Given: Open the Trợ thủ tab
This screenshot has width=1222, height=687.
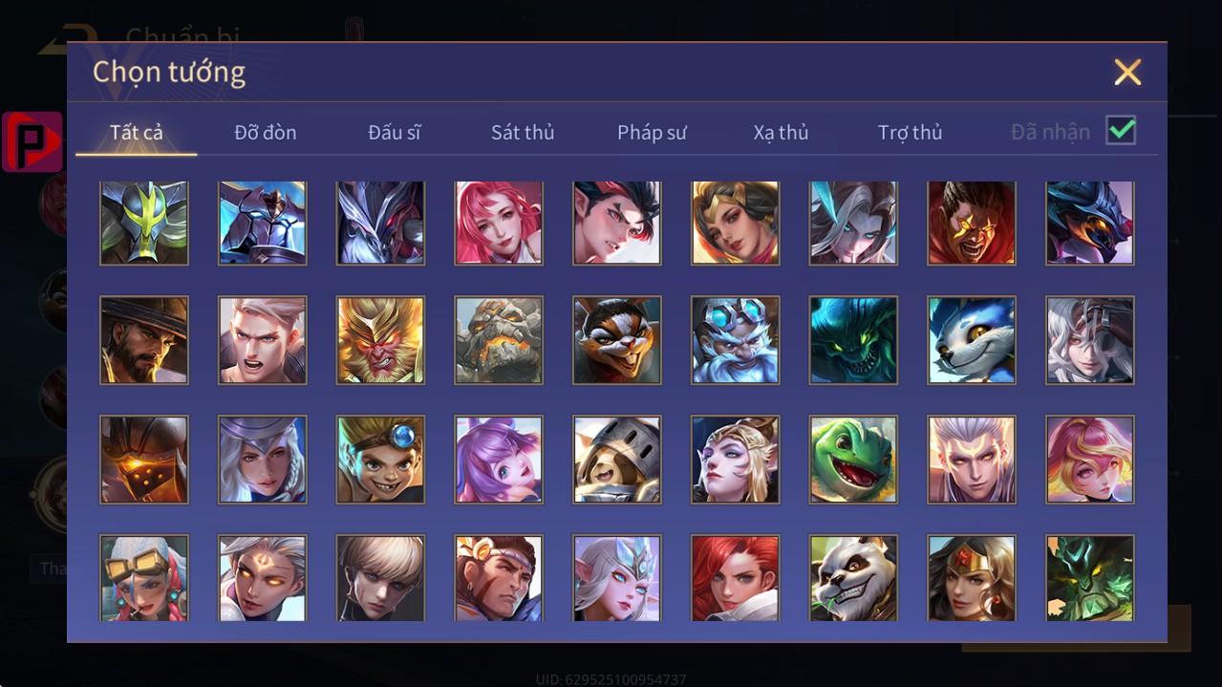Looking at the screenshot, I should (x=910, y=133).
